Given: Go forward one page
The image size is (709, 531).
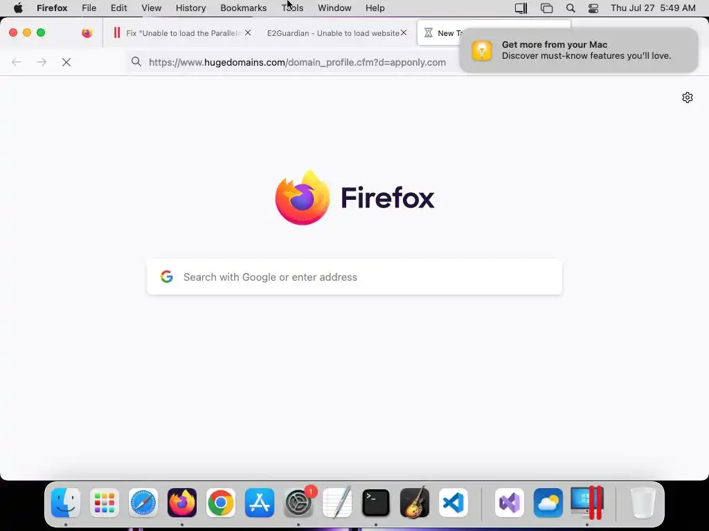Looking at the screenshot, I should click(42, 62).
